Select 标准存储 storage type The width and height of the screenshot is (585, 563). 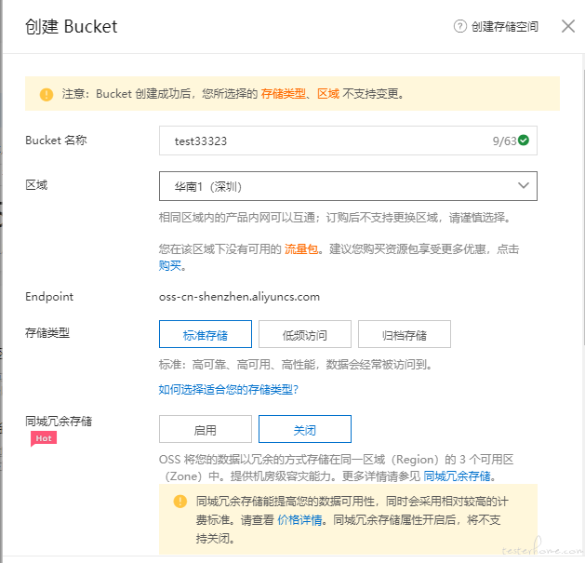tap(206, 334)
